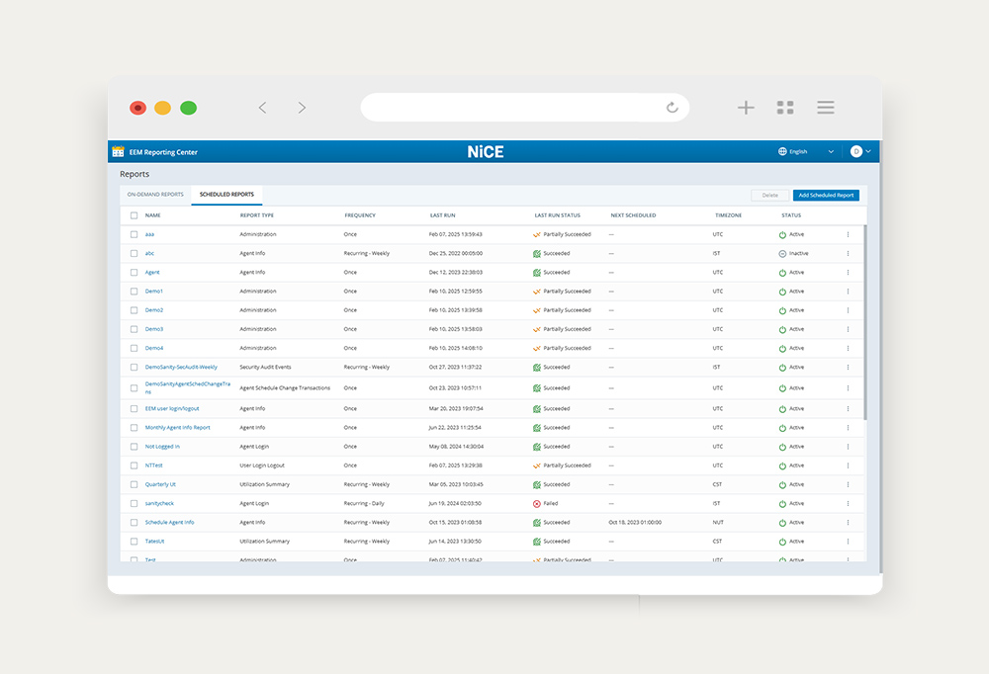Enable the select-all checkbox in table header
The image size is (989, 674).
point(135,215)
